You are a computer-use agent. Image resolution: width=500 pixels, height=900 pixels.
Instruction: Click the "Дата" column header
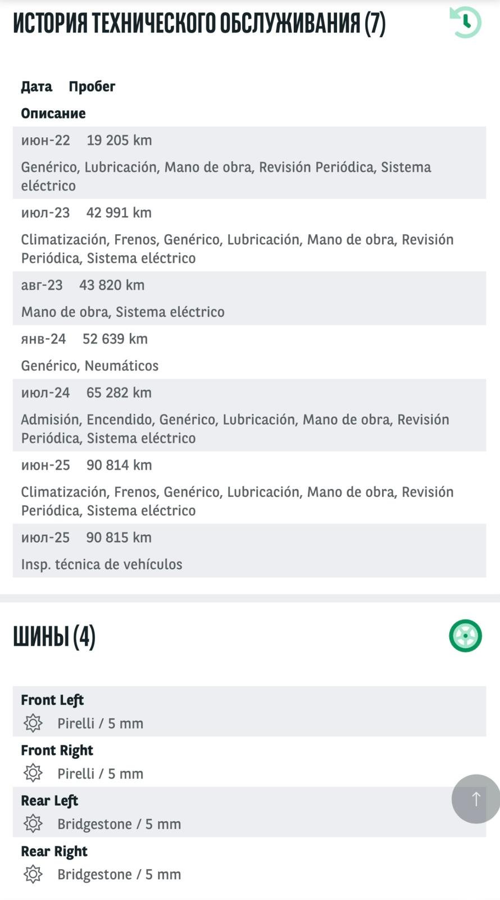point(37,87)
